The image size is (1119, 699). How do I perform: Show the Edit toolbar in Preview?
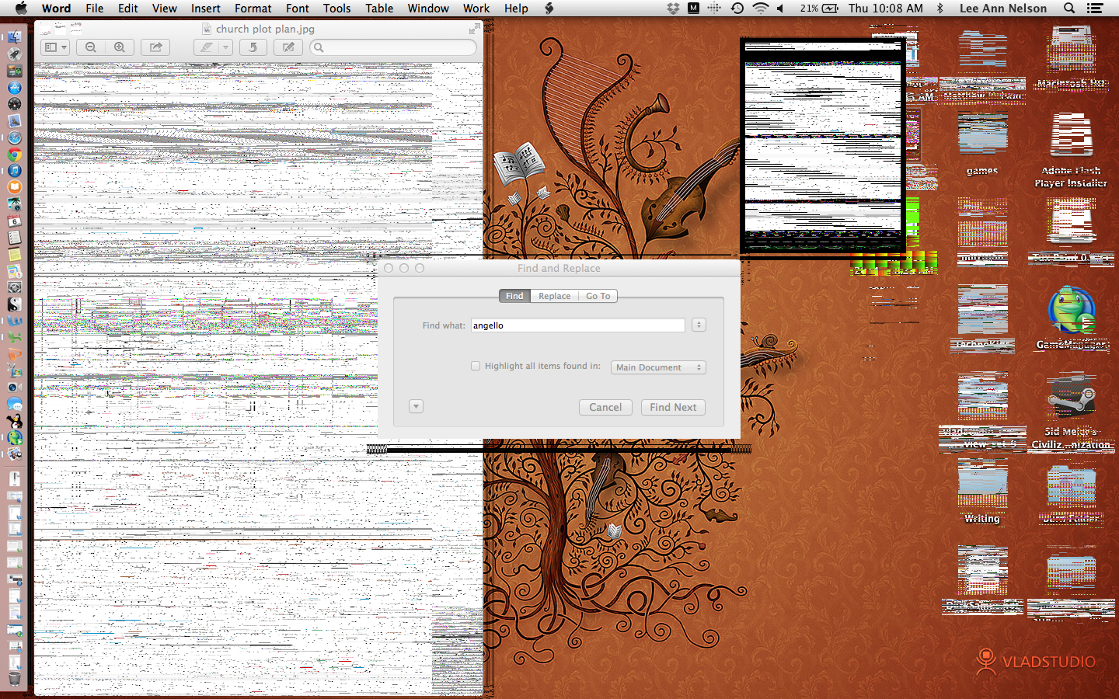click(x=288, y=47)
